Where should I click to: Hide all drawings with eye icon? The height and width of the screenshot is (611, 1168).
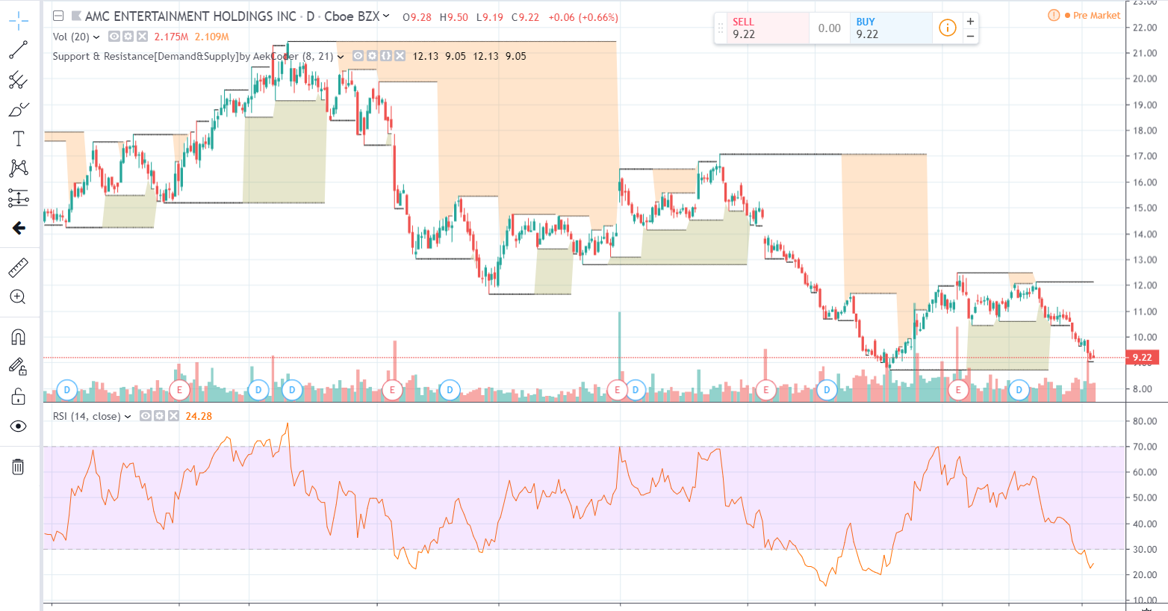[x=18, y=426]
